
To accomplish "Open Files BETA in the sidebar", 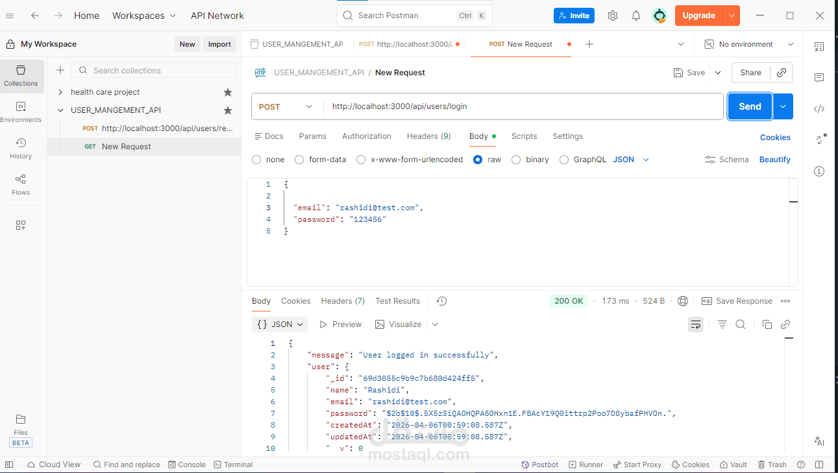I will 21,431.
